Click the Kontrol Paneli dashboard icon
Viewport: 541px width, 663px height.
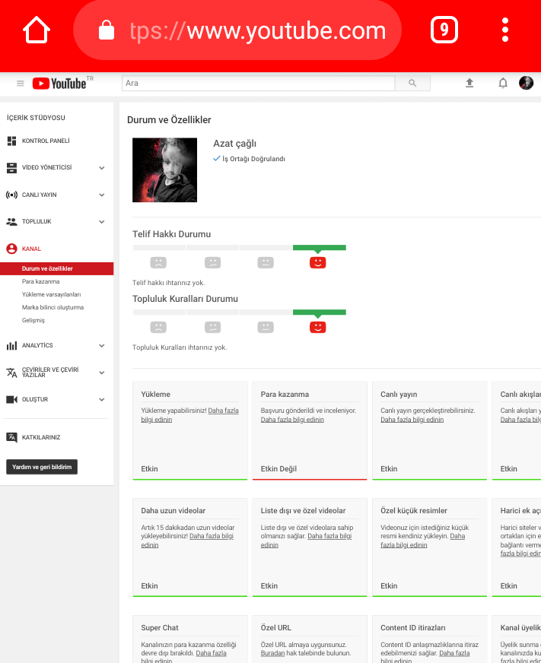(12, 141)
